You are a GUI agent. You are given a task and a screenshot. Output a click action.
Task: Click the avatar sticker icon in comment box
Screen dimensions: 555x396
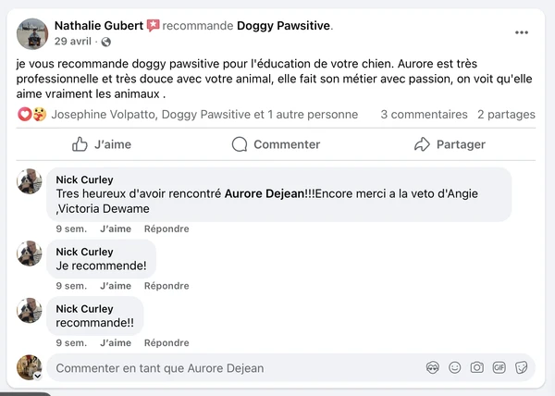432,367
